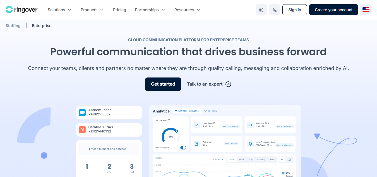Image resolution: width=377 pixels, height=177 pixels.
Task: Expand the Solutions dropdown menu
Action: point(59,10)
